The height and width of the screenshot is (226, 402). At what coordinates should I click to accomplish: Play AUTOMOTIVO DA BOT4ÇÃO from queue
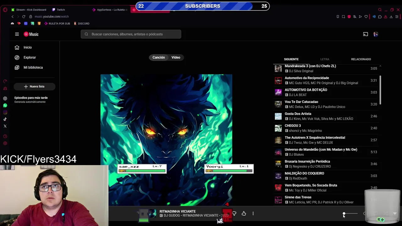(327, 92)
